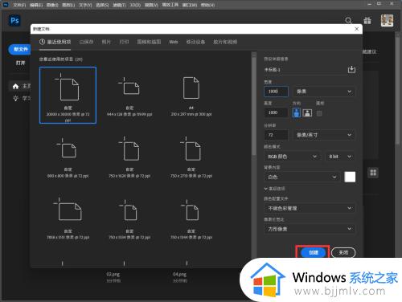Viewport: 402px width, 302px height.
Task: Open the 增效工具 menu
Action: [x=170, y=5]
